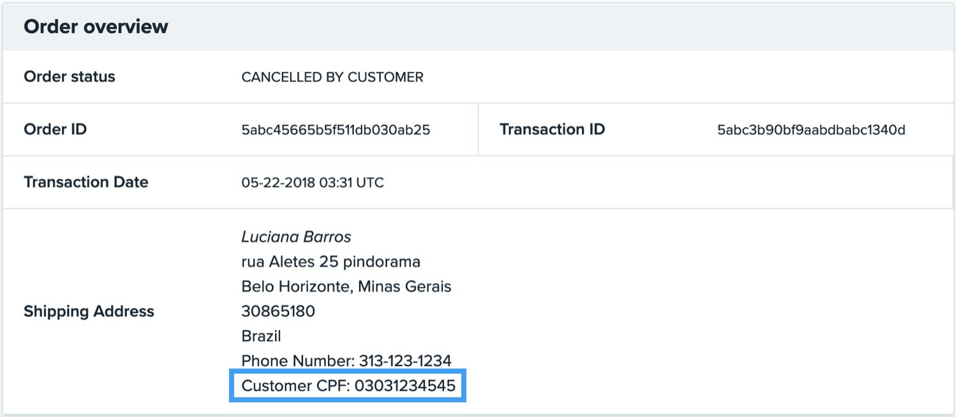Select the transaction ID value 5abc3b90bf9aabdbabc1340d
The width and height of the screenshot is (957, 417).
pos(811,130)
